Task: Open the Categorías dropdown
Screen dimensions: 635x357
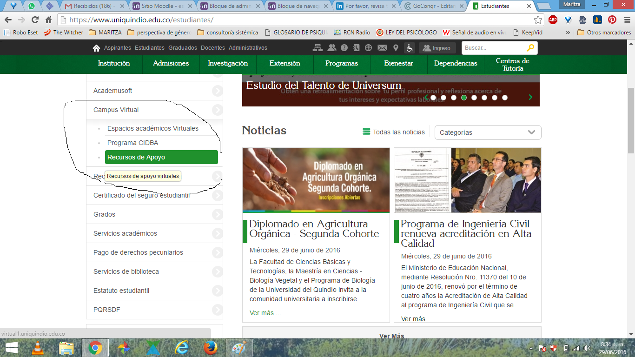Action: pyautogui.click(x=488, y=132)
